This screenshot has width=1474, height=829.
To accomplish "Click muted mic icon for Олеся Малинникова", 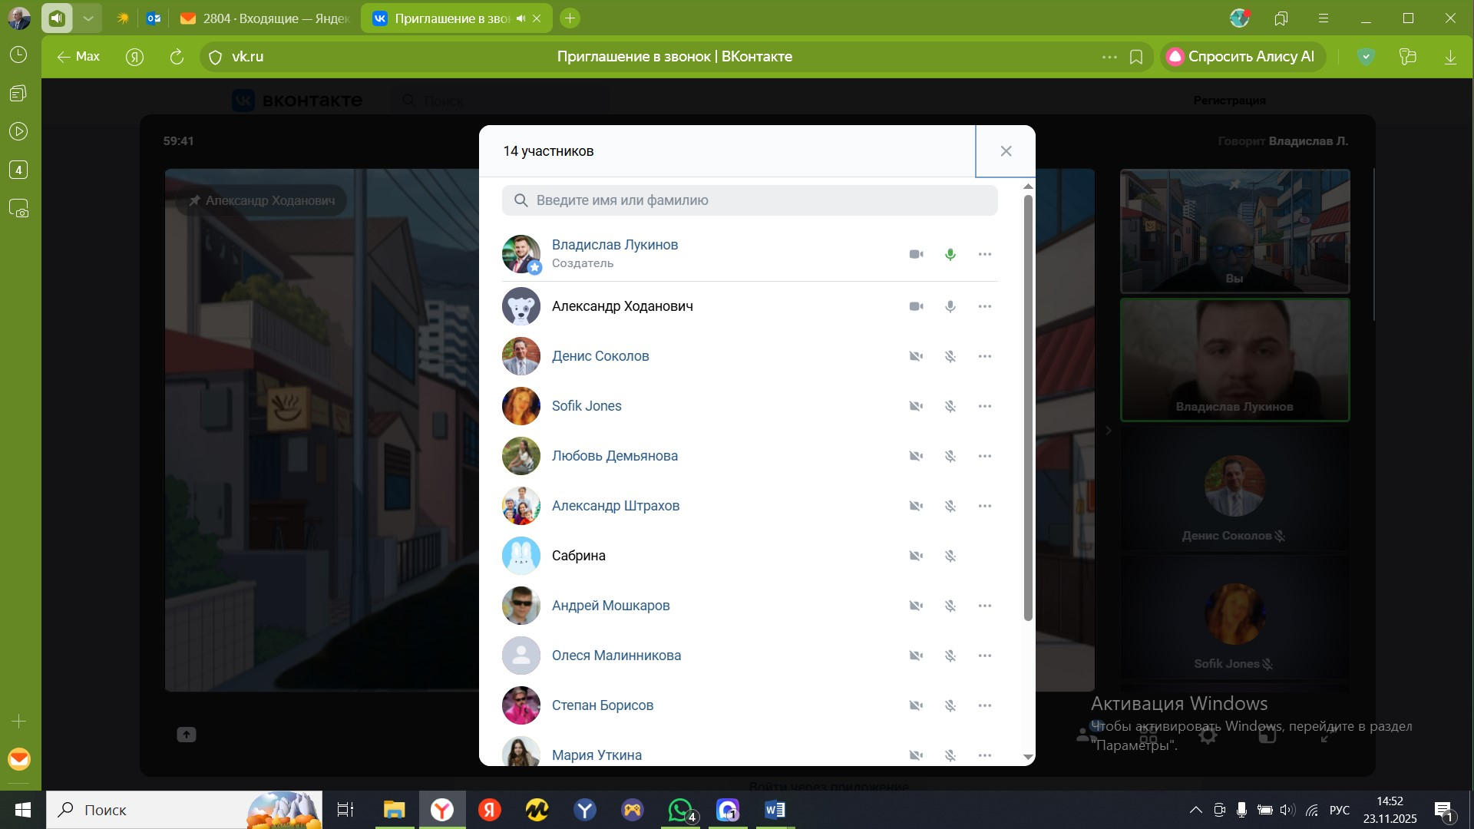I will (950, 656).
